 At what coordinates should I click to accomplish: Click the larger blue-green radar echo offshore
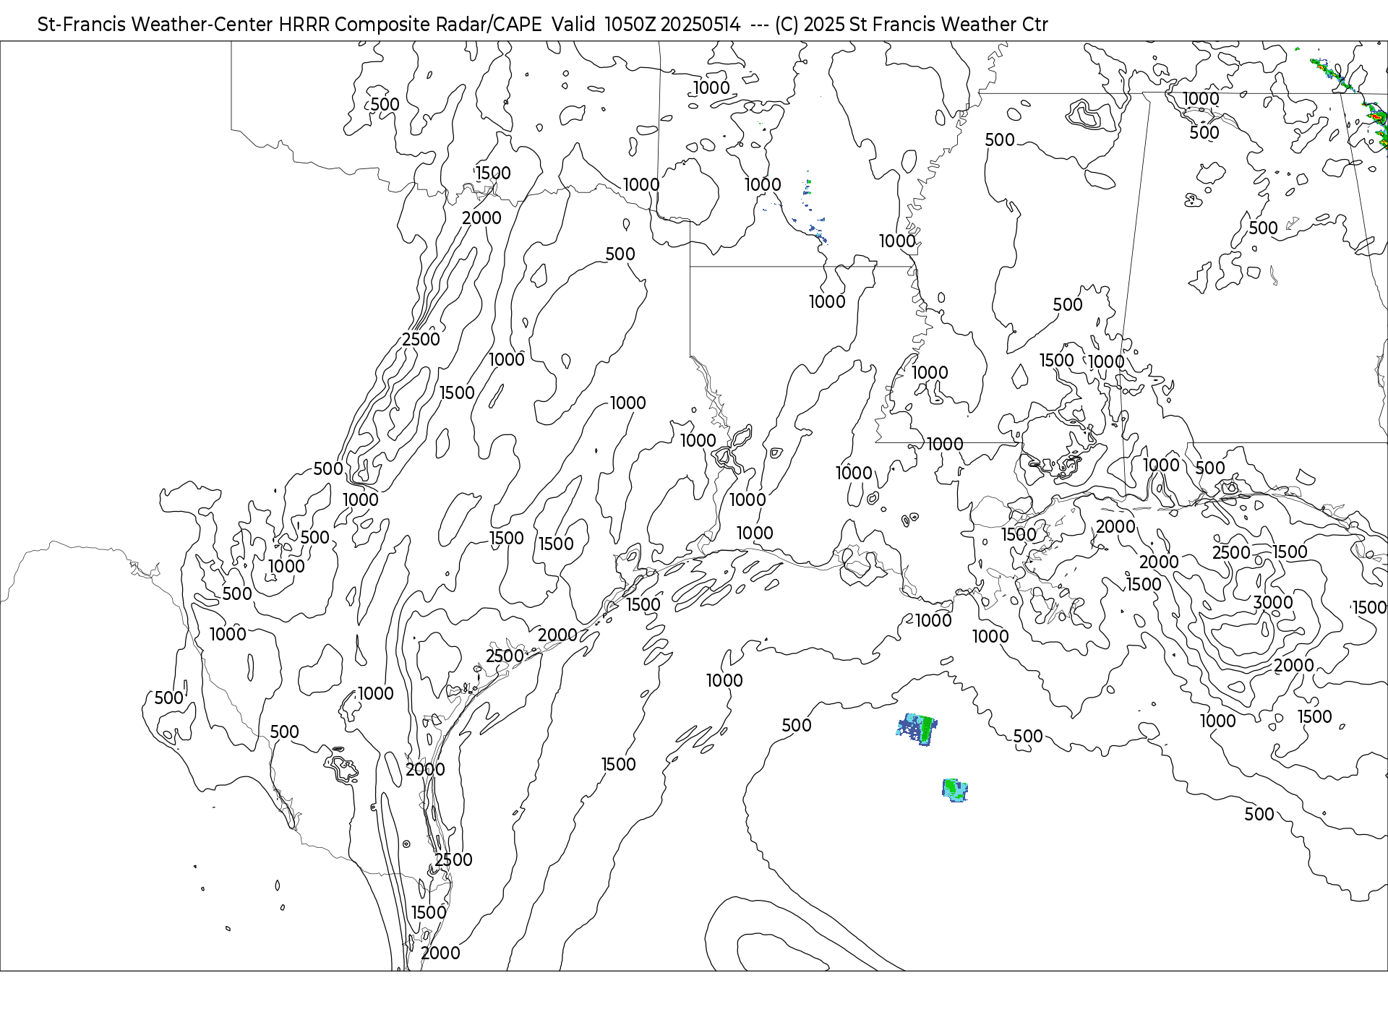coord(917,729)
